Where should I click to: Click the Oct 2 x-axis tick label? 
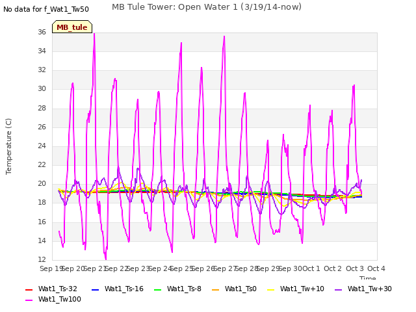coord(333,268)
